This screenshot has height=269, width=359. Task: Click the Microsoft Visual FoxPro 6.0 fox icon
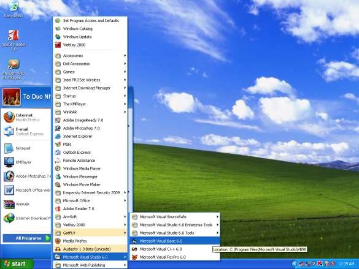pos(134,257)
